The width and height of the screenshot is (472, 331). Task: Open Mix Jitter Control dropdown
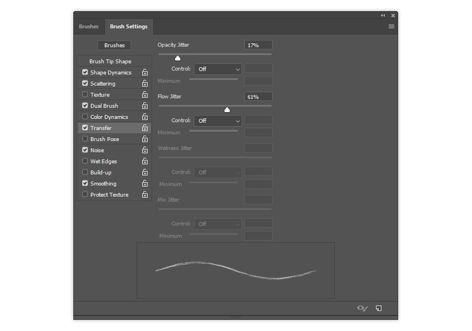coord(218,224)
